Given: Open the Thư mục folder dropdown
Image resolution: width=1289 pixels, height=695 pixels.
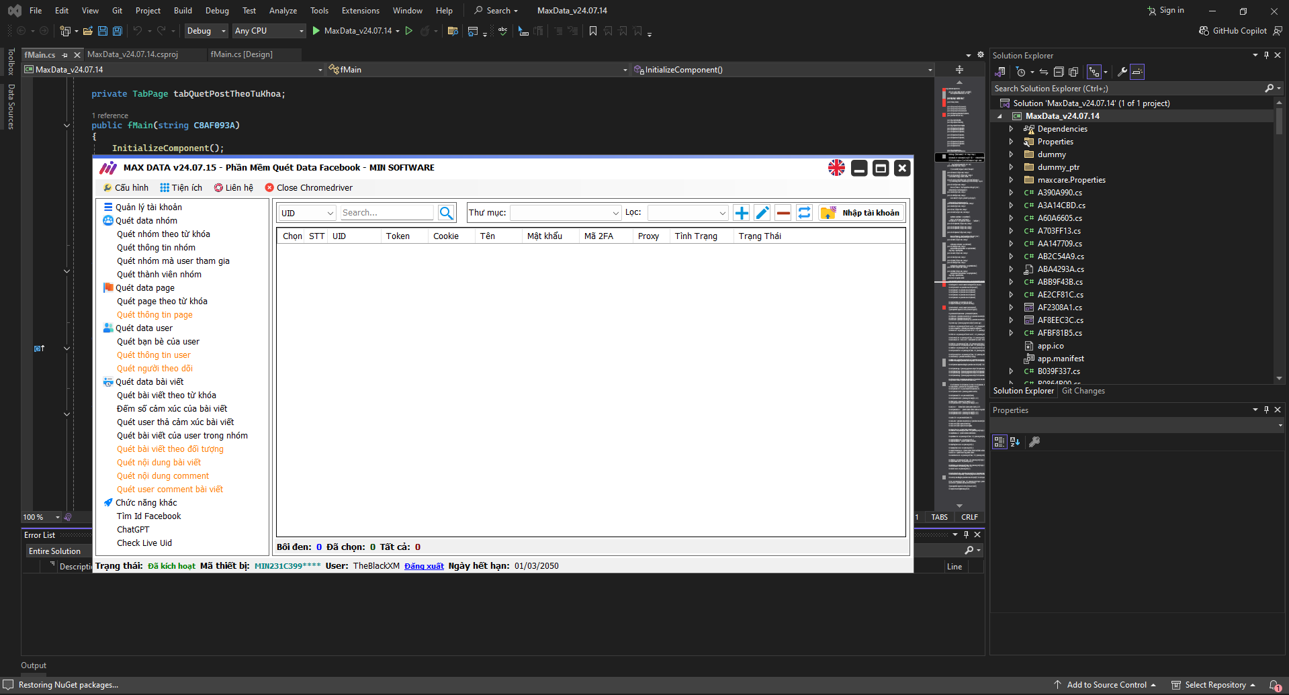Looking at the screenshot, I should tap(566, 213).
